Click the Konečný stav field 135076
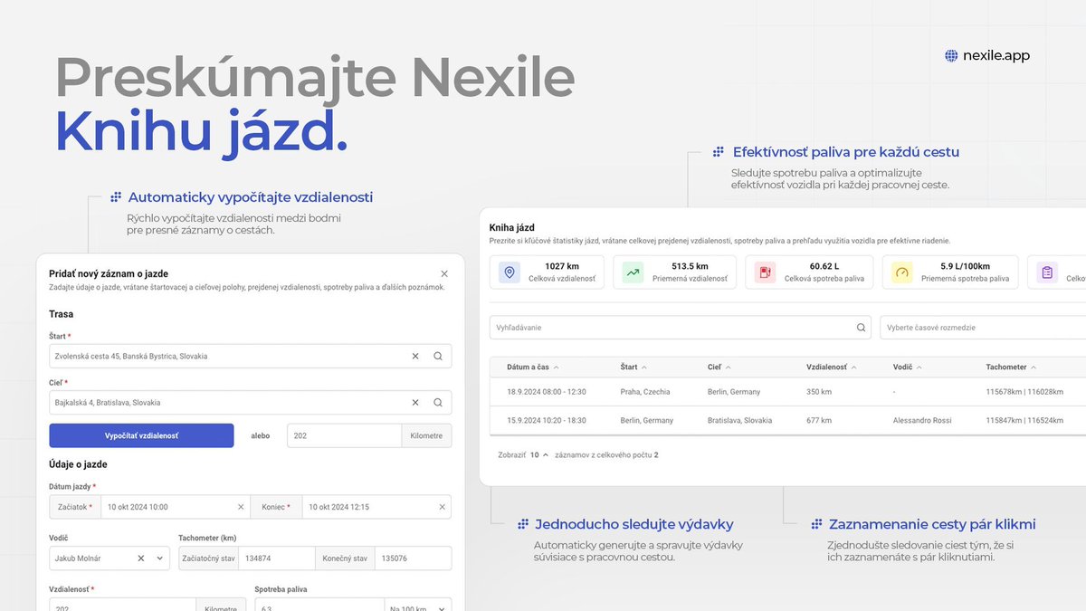1086x611 pixels. coord(413,558)
